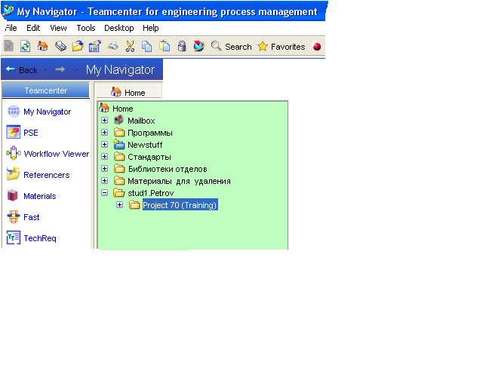Open the Help menu
This screenshot has height=386, width=483.
[x=151, y=28]
